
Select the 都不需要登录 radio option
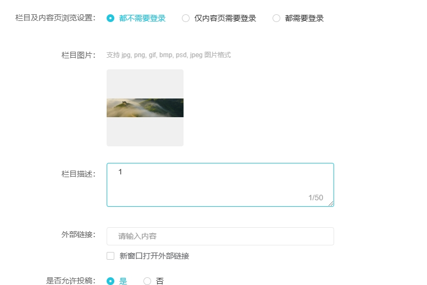coord(110,18)
